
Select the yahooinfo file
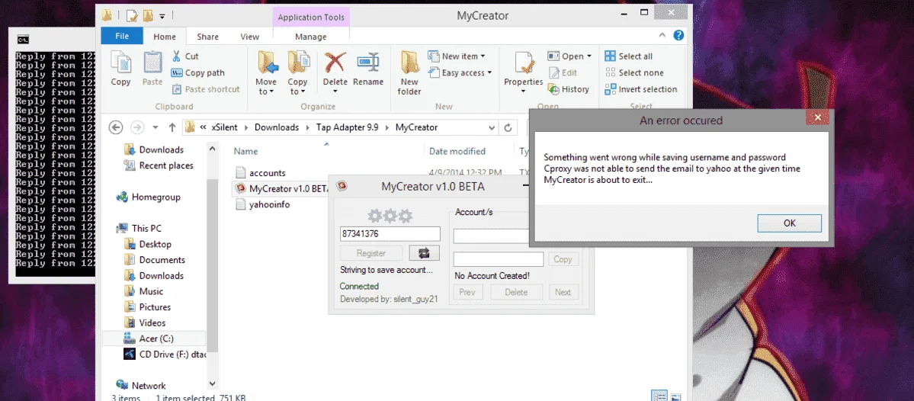point(263,204)
